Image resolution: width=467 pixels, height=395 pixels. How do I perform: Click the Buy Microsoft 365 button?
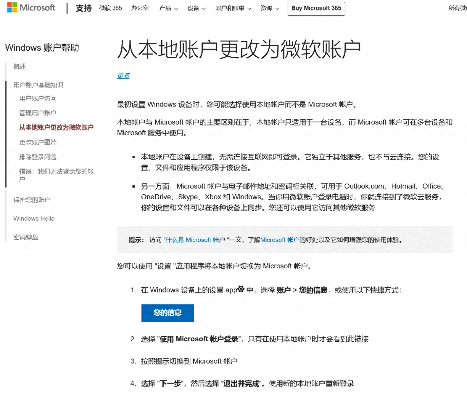pyautogui.click(x=316, y=8)
